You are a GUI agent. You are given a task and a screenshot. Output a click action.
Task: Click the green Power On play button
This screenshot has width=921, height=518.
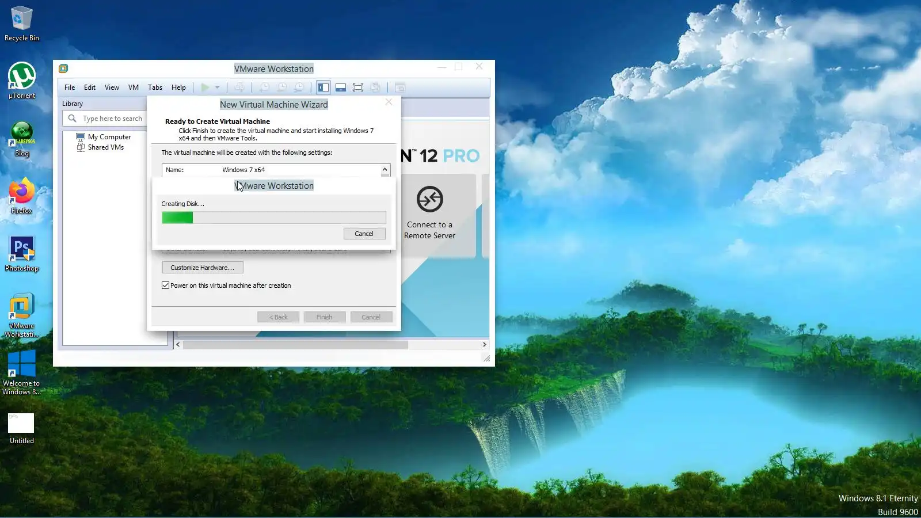[205, 87]
